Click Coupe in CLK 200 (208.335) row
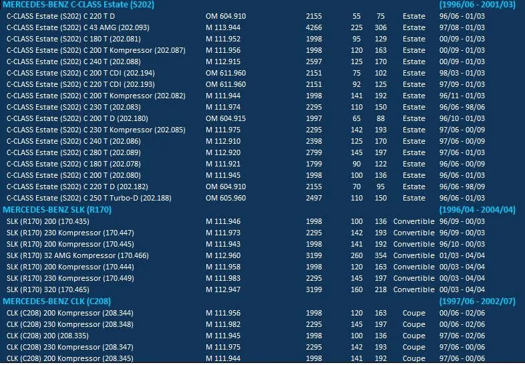This screenshot has height=365, width=525. tap(414, 336)
